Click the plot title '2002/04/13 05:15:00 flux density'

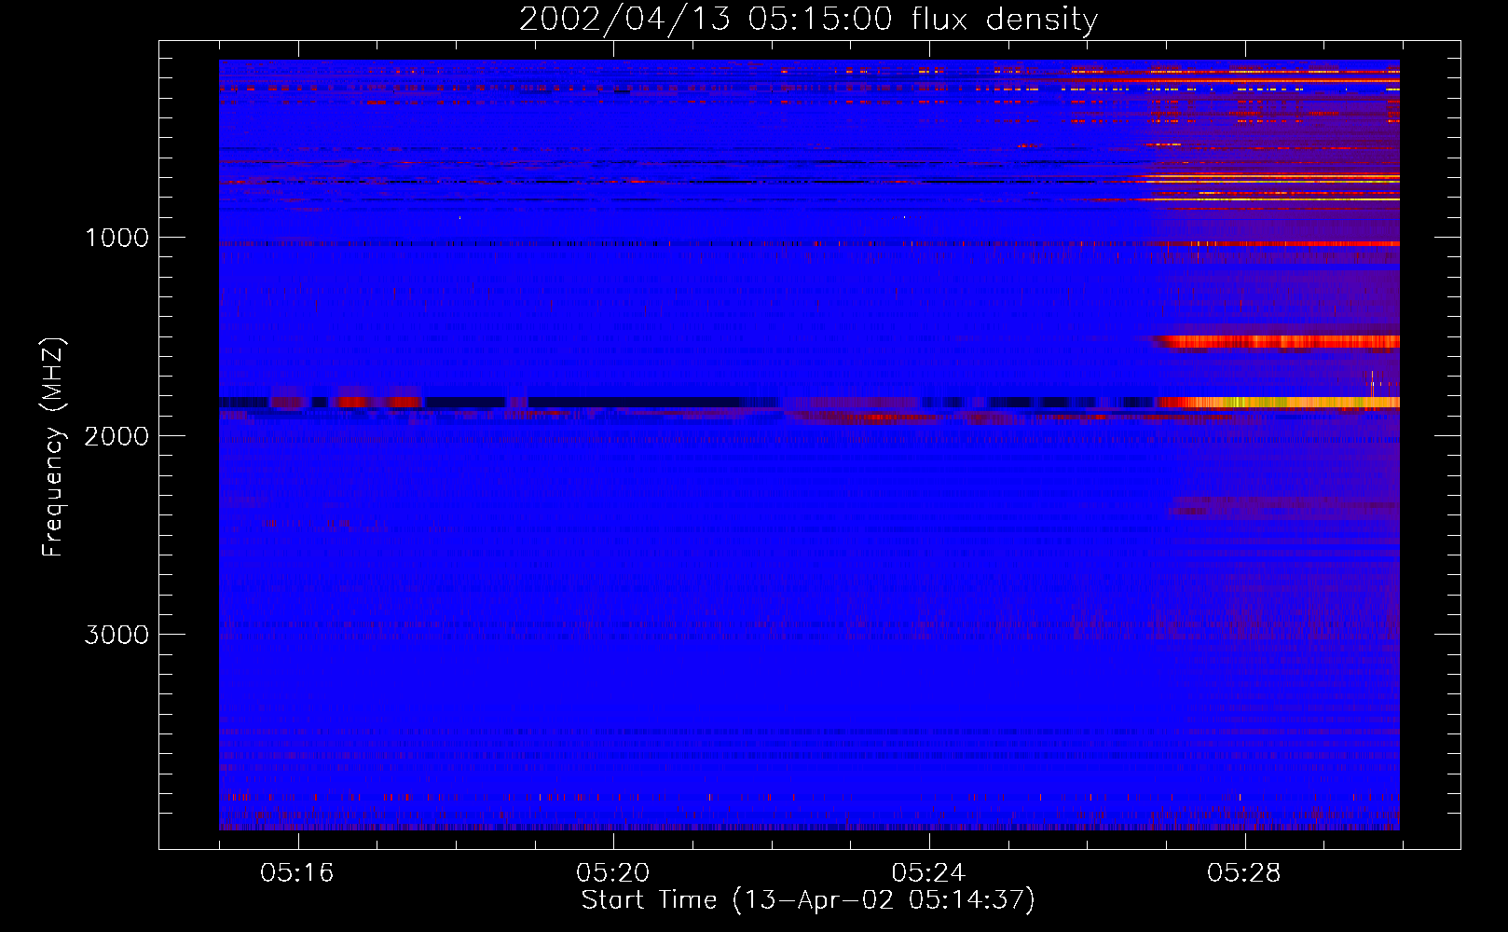tap(808, 19)
